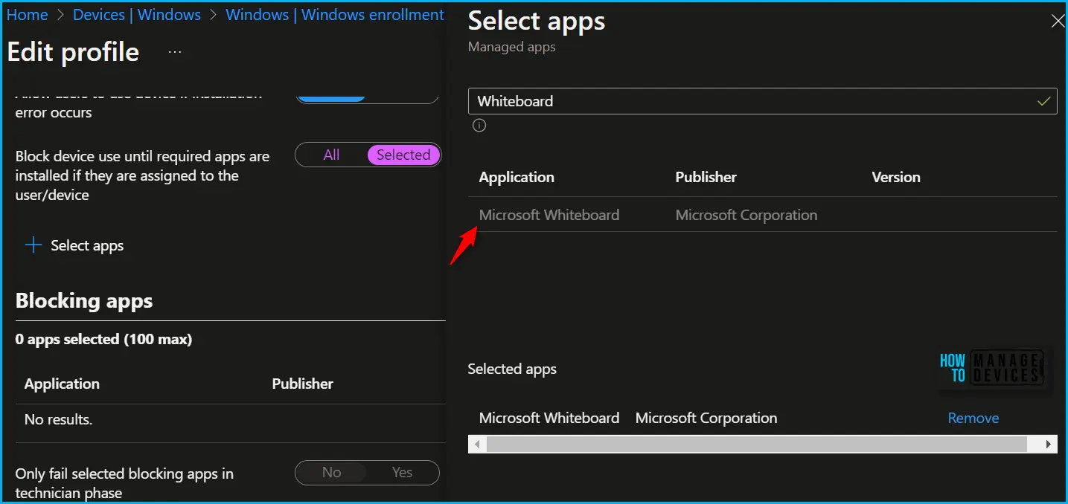Close the Select apps panel

pos(1057,21)
